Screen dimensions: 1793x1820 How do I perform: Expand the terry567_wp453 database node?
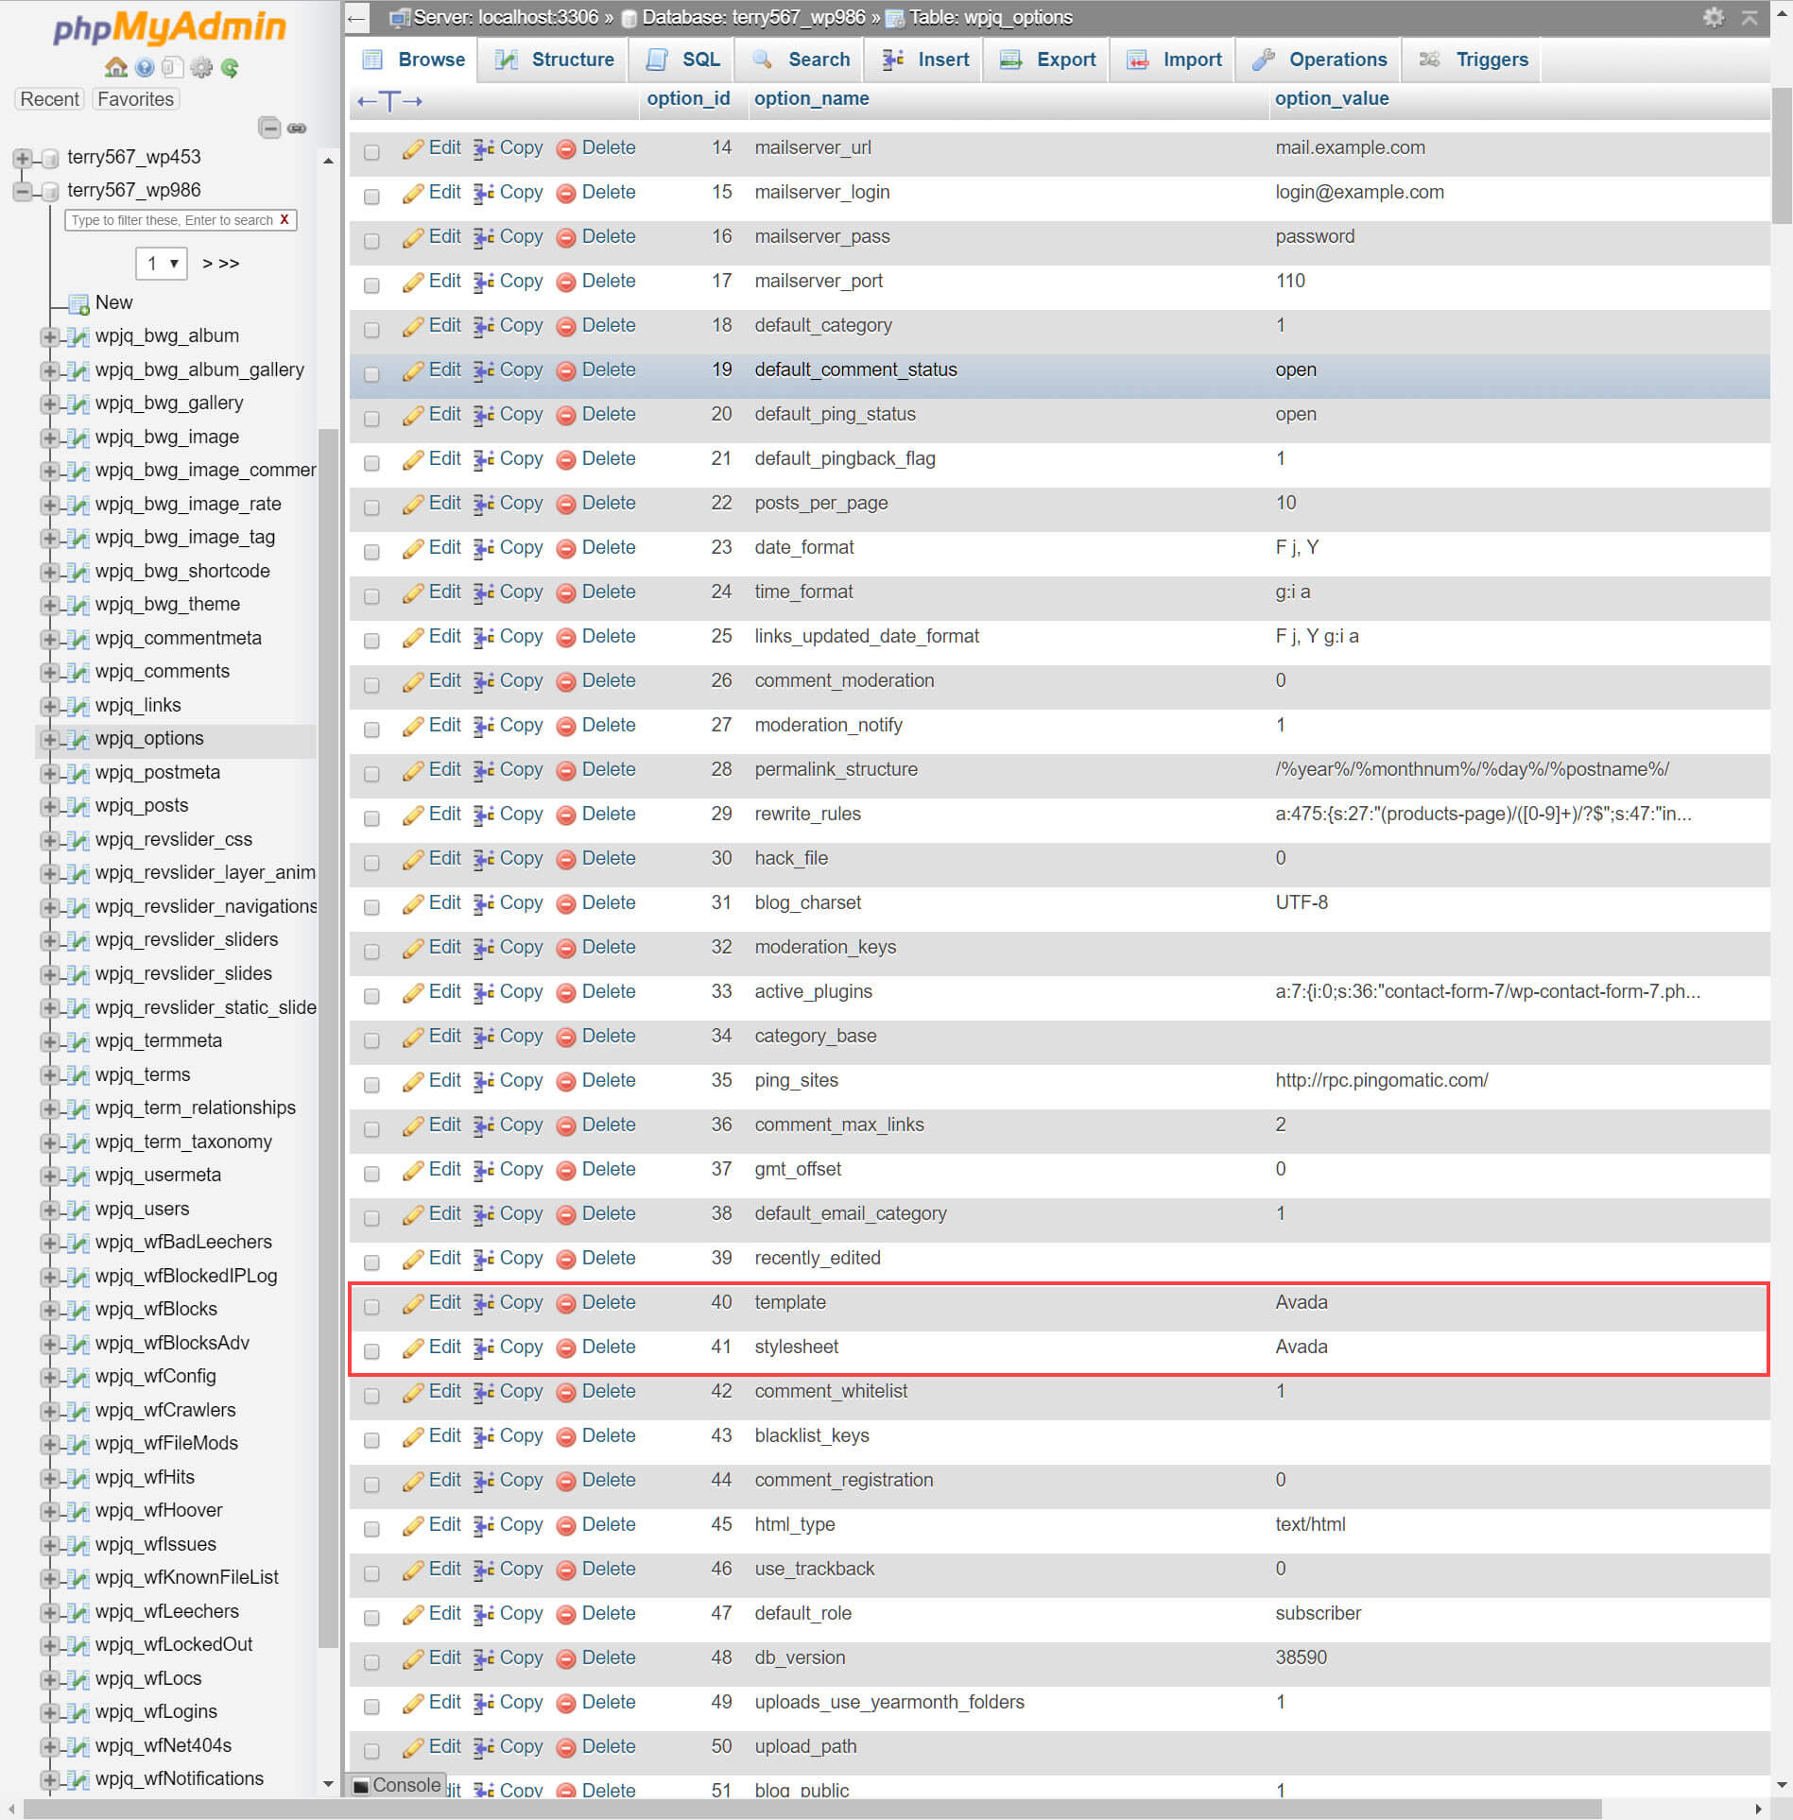tap(23, 158)
